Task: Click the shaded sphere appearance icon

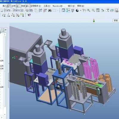Action: pos(77,10)
